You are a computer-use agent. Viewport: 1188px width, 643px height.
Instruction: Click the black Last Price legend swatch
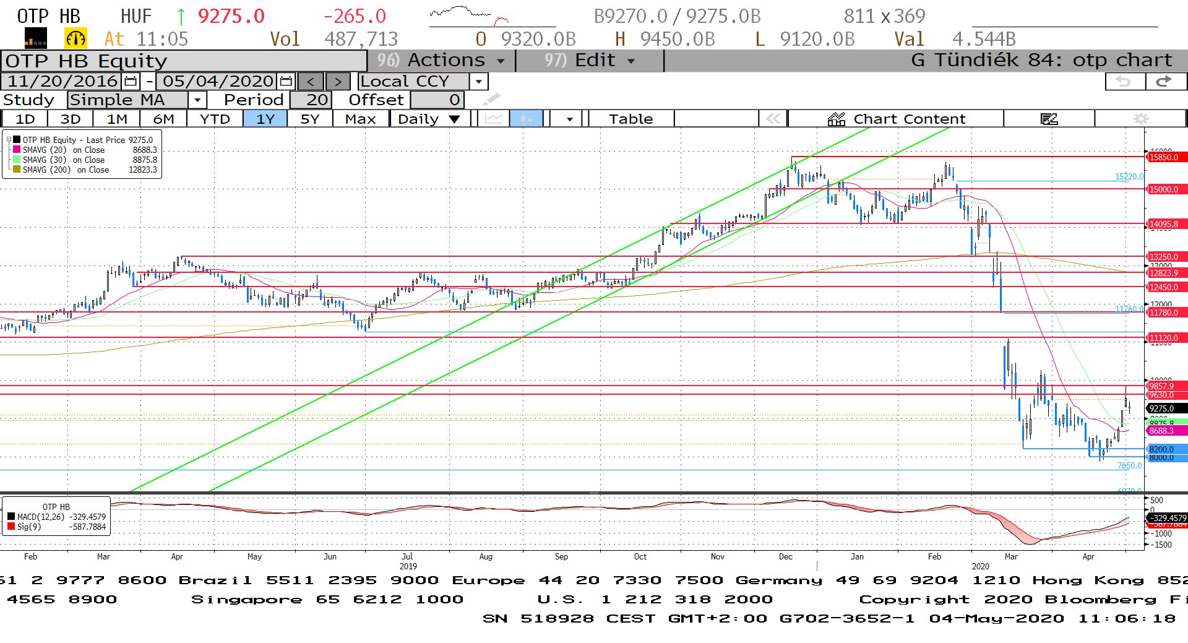pyautogui.click(x=17, y=140)
